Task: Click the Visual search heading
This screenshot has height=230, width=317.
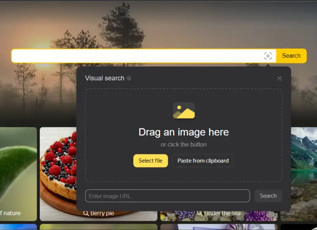Action: pos(104,78)
